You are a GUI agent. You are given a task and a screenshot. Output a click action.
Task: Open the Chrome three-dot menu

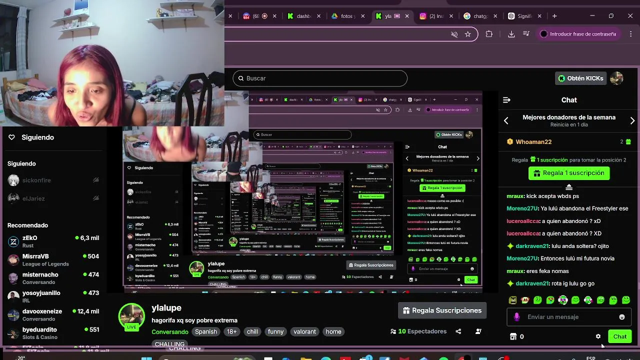click(x=630, y=34)
